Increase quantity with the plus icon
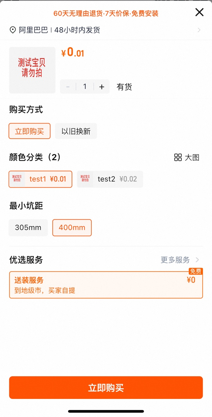Screen dimensions: 212x417 (102, 86)
